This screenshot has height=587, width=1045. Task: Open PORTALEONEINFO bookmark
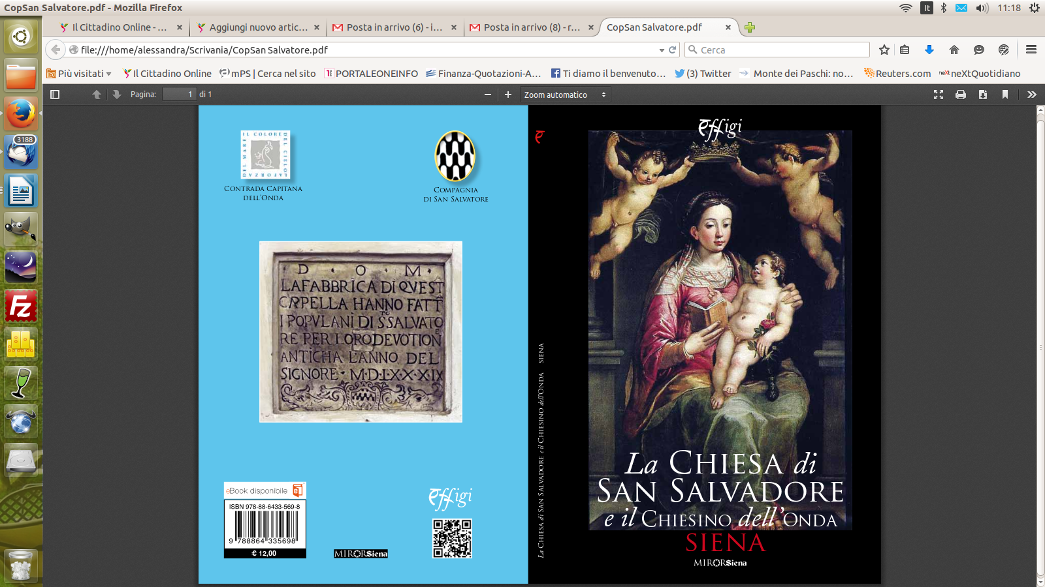371,74
